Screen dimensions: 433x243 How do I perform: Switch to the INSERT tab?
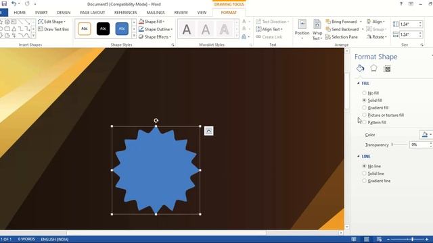click(41, 12)
